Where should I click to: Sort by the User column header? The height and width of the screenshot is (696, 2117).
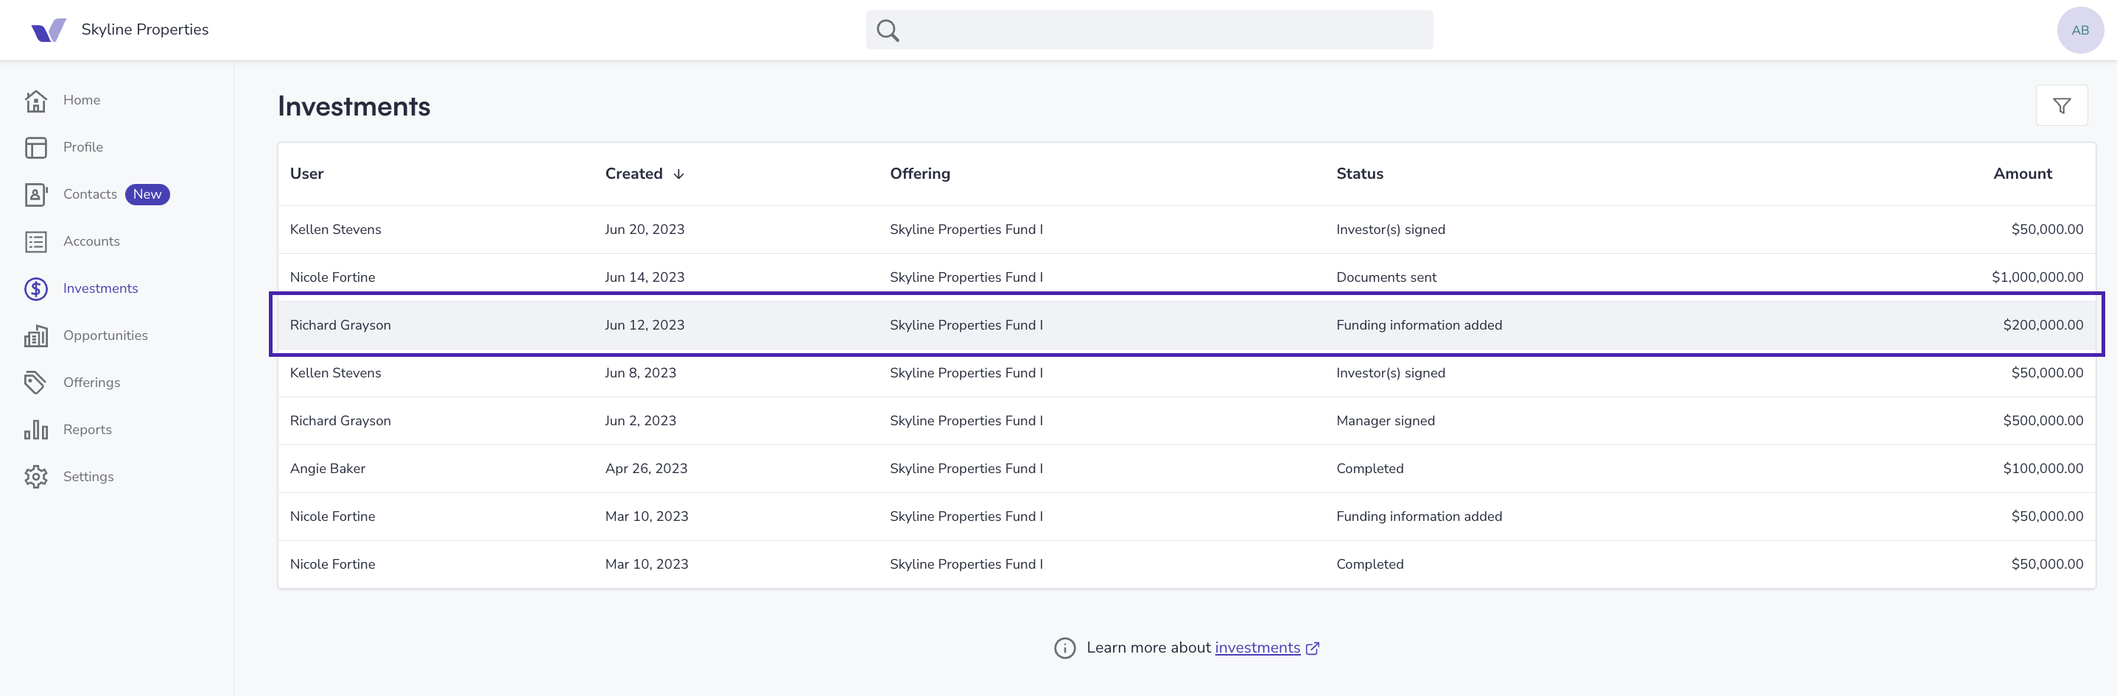tap(306, 174)
